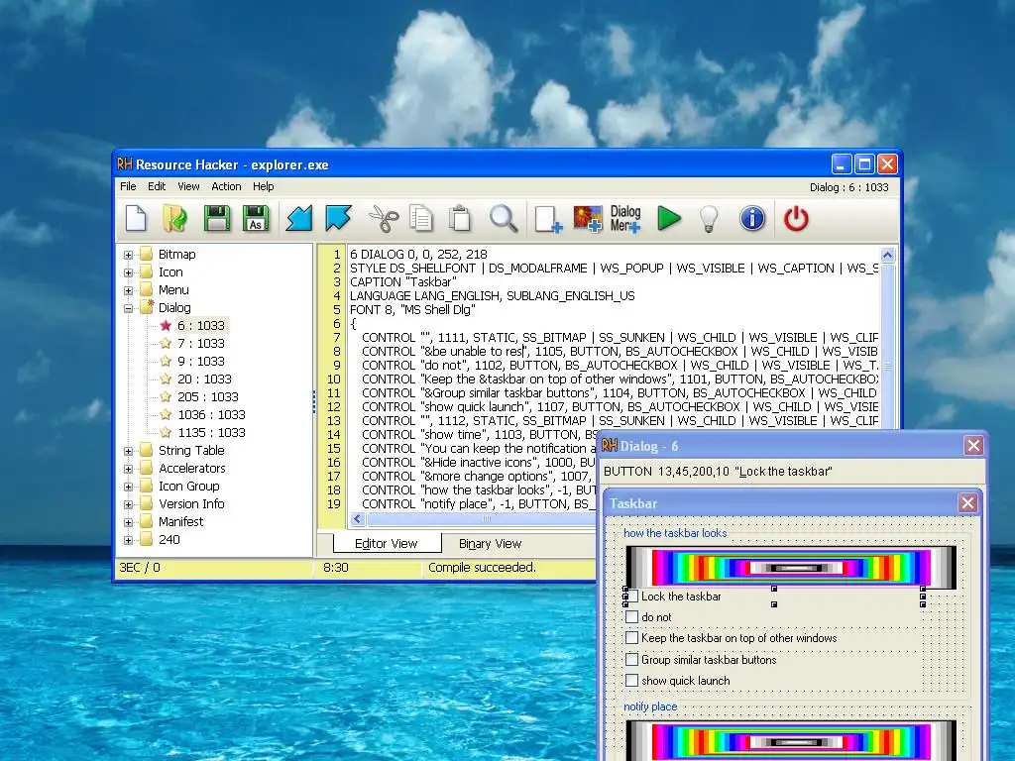Open the File menu

point(128,186)
